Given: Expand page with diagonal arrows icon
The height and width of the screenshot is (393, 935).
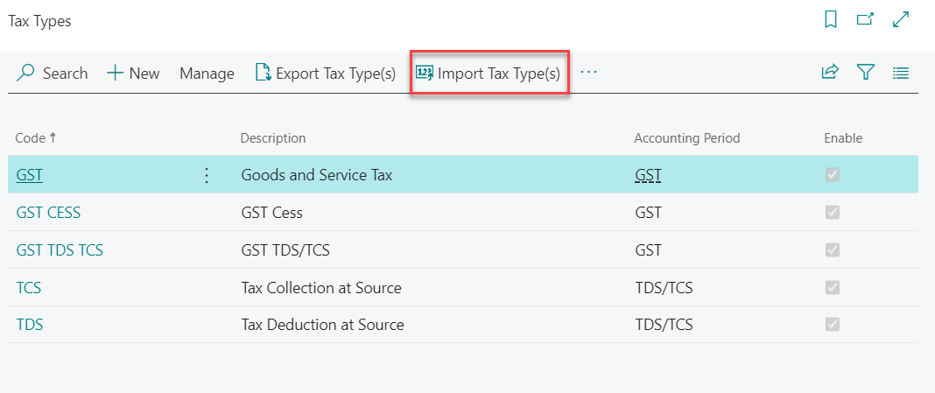Looking at the screenshot, I should (901, 19).
